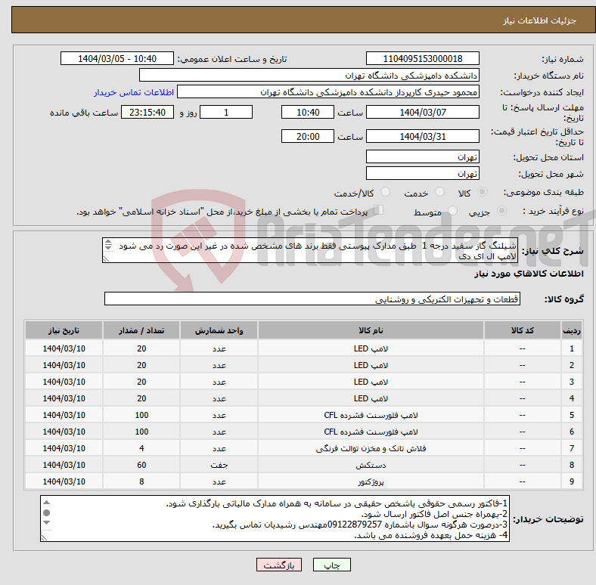Click لامپ LED in row 1
This screenshot has height=585, width=596.
click(x=371, y=348)
